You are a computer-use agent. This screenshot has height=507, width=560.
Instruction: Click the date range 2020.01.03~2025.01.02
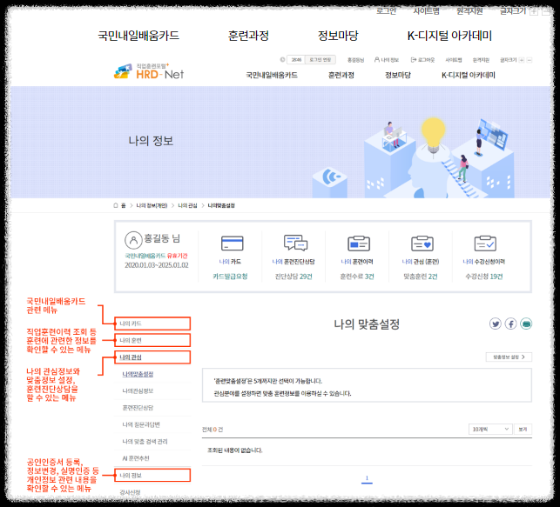[157, 265]
